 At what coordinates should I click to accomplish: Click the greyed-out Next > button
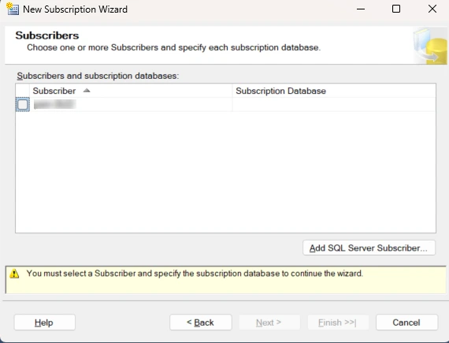coord(269,322)
